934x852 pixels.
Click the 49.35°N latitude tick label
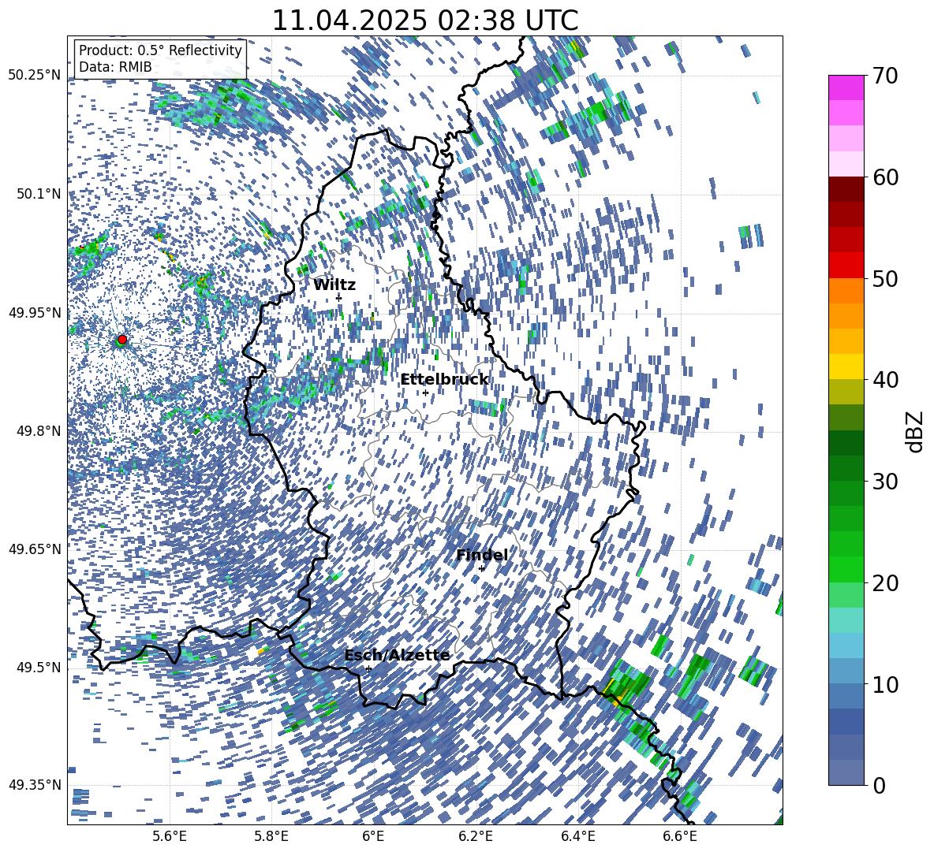point(35,785)
